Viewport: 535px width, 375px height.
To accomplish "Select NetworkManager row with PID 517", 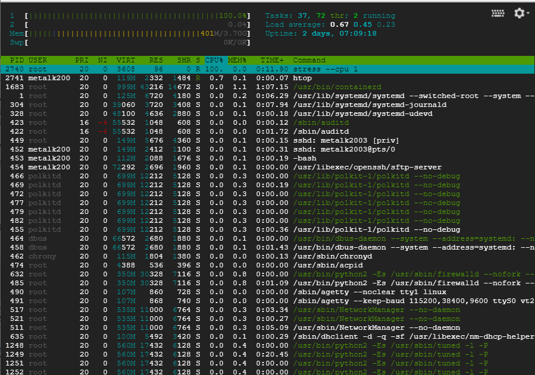I will [x=268, y=310].
